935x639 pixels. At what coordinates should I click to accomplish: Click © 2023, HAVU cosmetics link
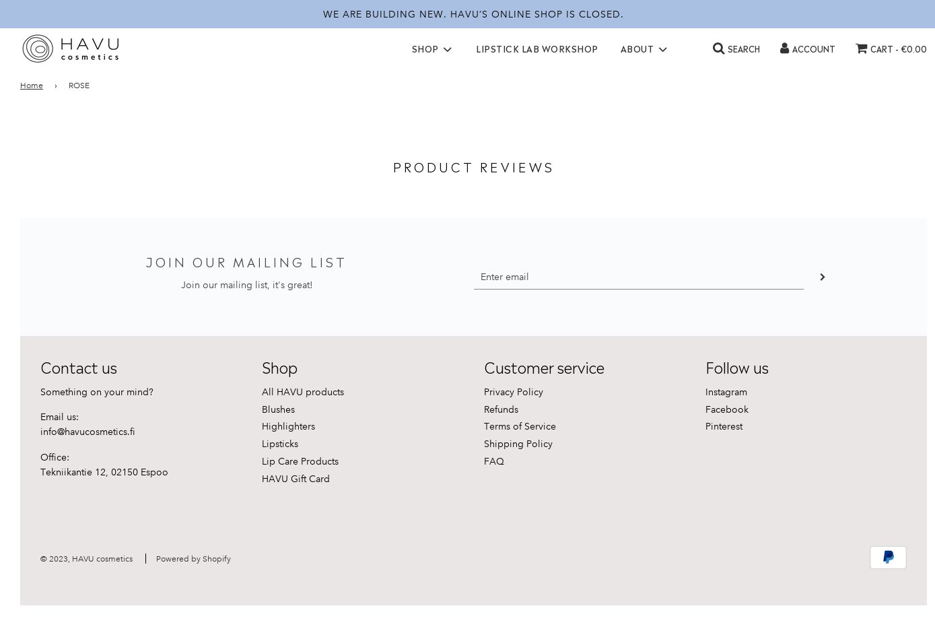pyautogui.click(x=86, y=559)
